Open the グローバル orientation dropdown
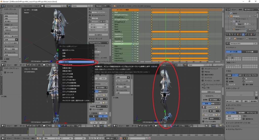The image size is (259, 140). point(72,126)
